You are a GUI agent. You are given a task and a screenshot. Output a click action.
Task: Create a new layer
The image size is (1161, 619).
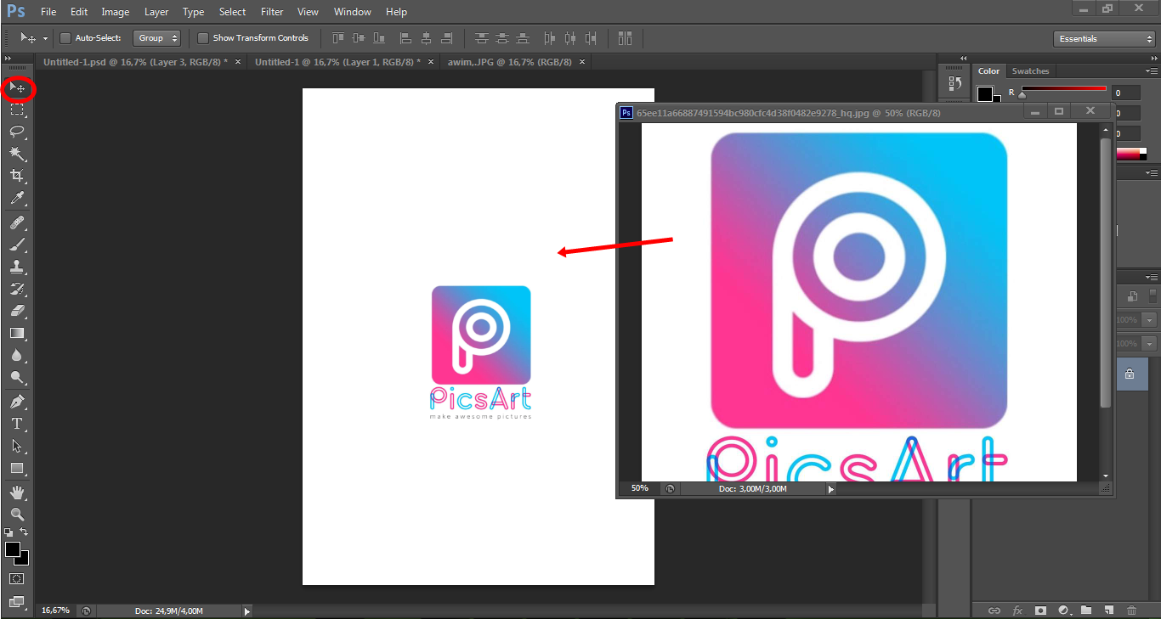tap(1109, 611)
